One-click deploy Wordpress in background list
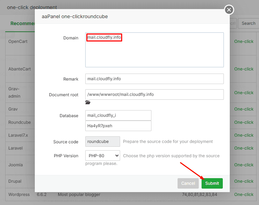 [x=244, y=195]
